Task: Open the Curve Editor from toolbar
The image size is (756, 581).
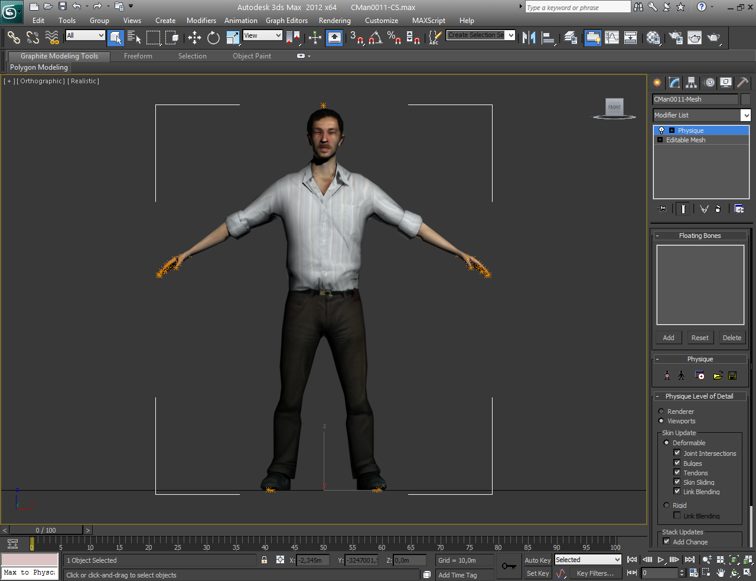Action: pos(612,38)
